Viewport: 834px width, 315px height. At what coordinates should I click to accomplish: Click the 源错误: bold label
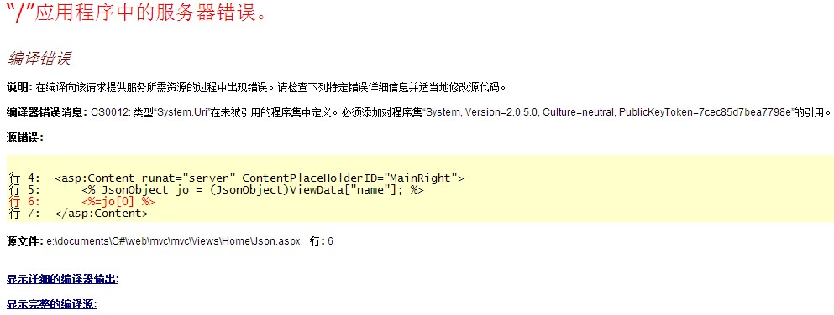click(x=25, y=137)
